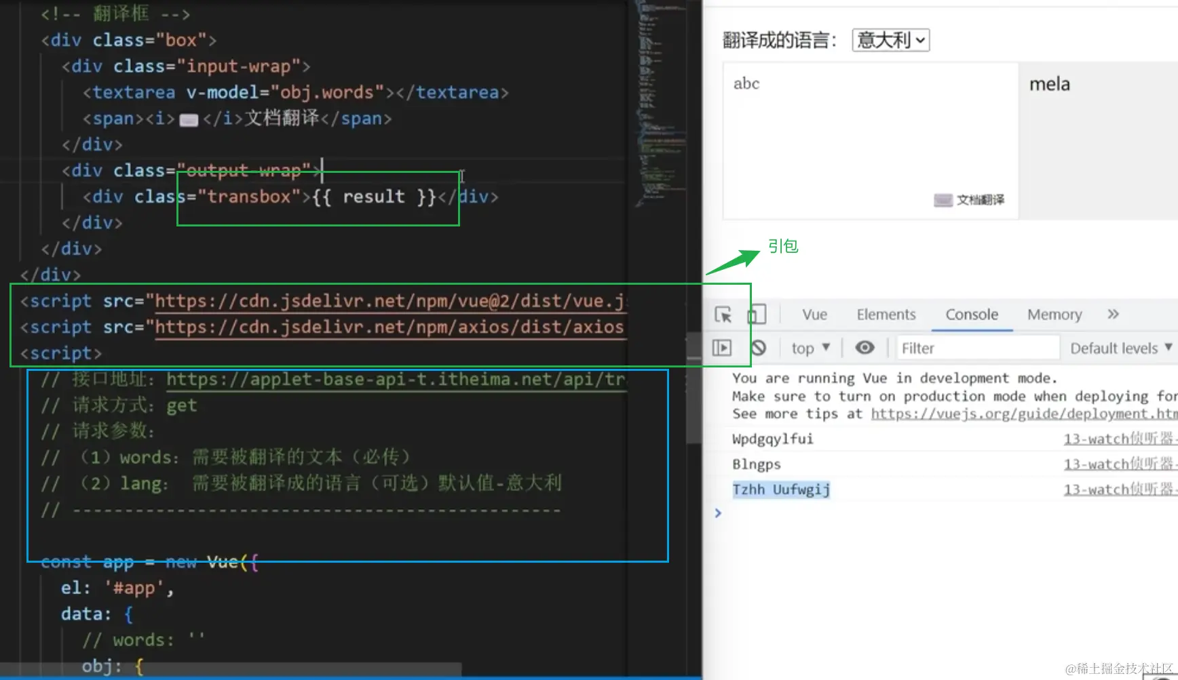Click the inspect element picker icon
Viewport: 1178px width, 680px height.
[x=723, y=315]
